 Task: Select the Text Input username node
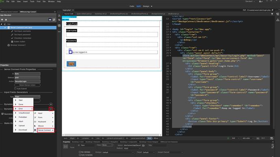(x=22, y=31)
